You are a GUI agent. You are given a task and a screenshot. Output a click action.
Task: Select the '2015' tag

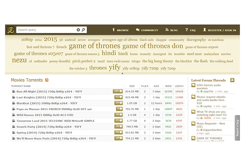tap(50, 39)
